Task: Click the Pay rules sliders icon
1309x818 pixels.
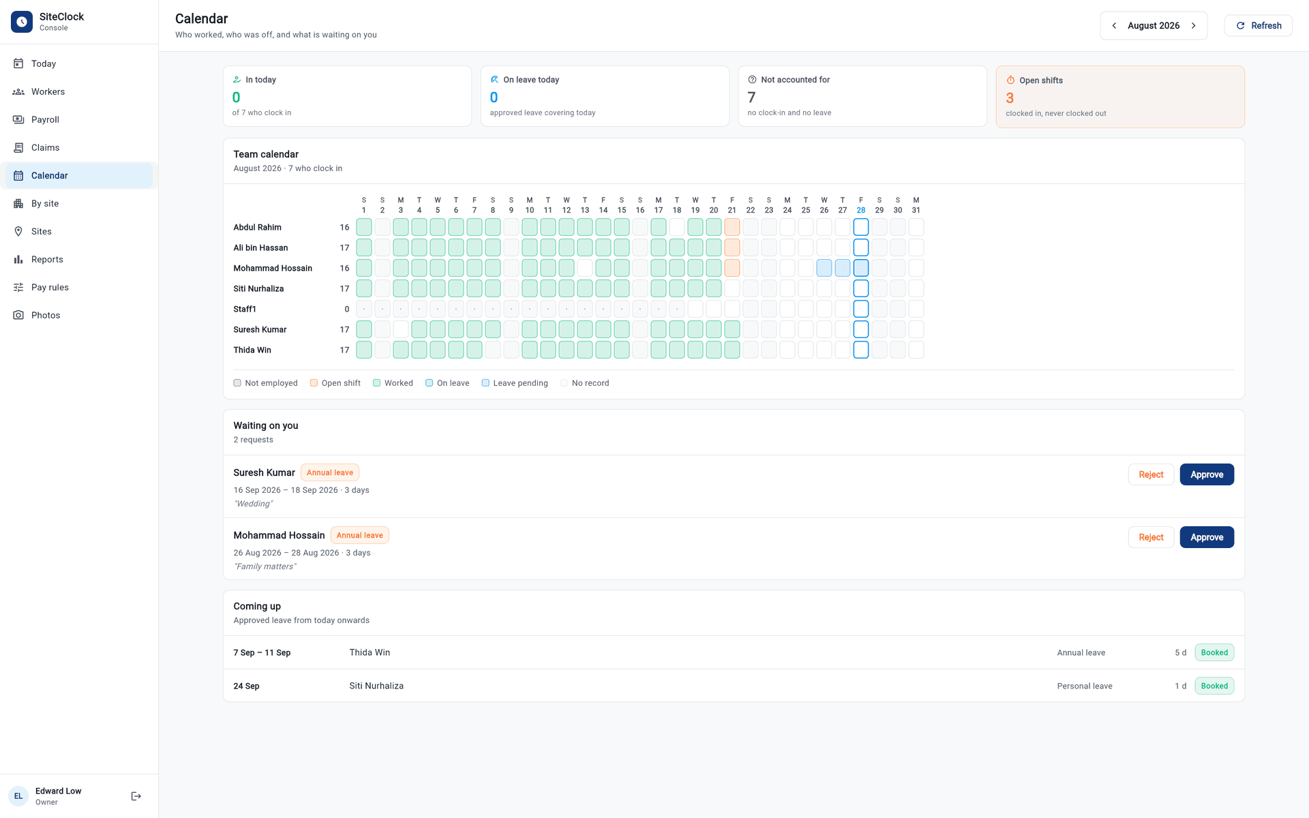Action: click(18, 287)
